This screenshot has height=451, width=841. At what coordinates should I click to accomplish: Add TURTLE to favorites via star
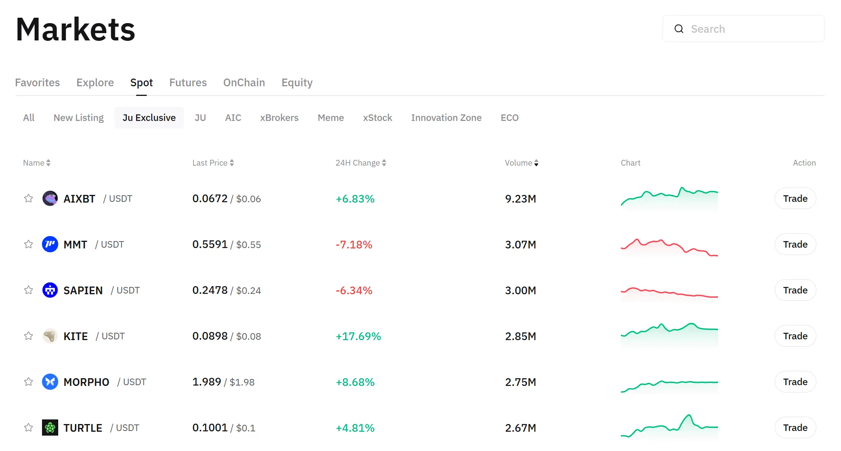(29, 428)
